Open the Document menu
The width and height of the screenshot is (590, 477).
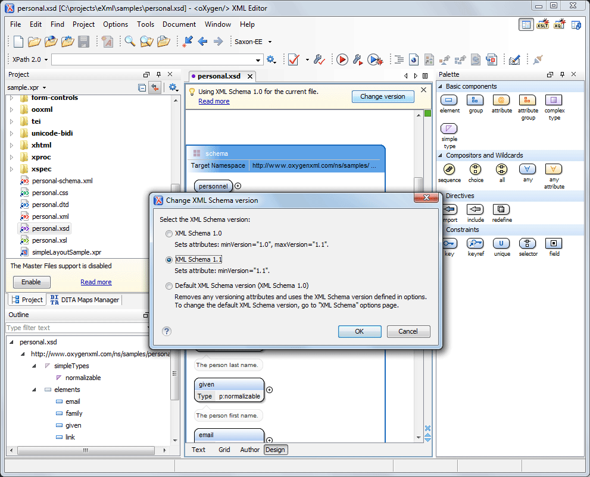click(x=179, y=24)
